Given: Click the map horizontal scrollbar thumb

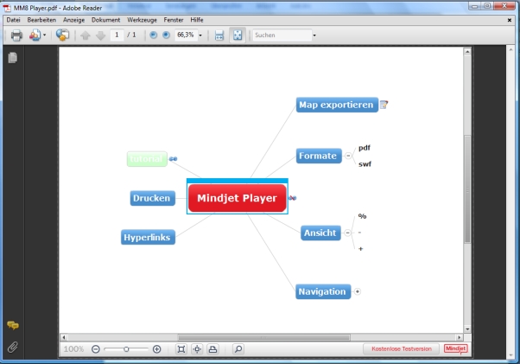Looking at the screenshot, I should [264, 337].
